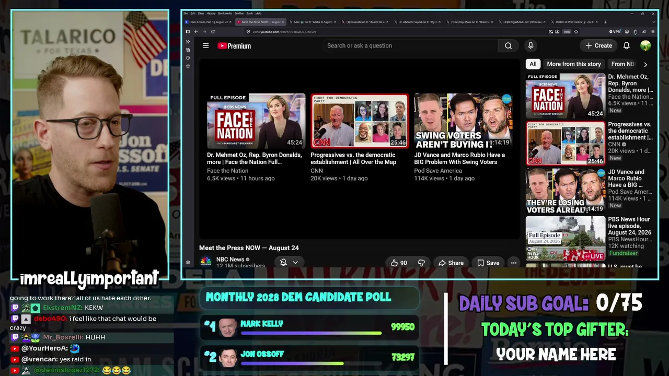Viewport: 669px width, 376px height.
Task: Click the YouTube search input field
Action: pyautogui.click(x=410, y=46)
